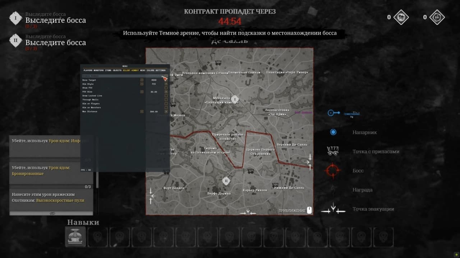Select the SILENT AIMBOT tab
The height and width of the screenshot is (258, 460).
click(x=131, y=70)
